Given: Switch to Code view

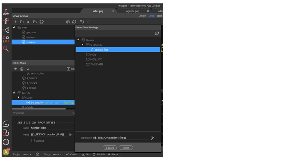Looking at the screenshot, I should (151, 16).
